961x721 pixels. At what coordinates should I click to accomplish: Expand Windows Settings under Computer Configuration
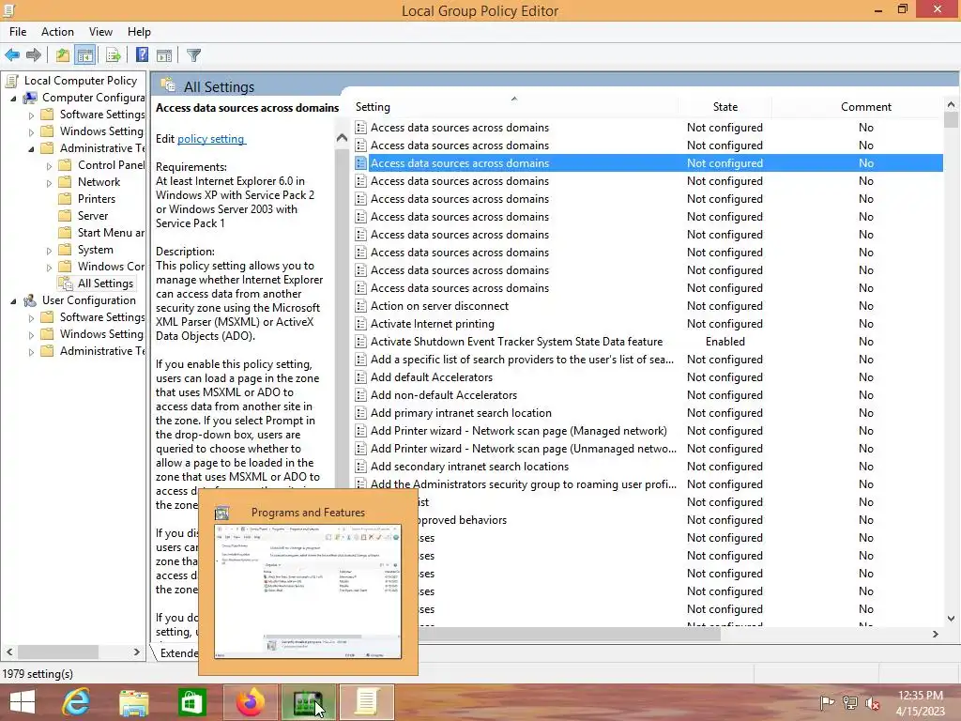31,131
